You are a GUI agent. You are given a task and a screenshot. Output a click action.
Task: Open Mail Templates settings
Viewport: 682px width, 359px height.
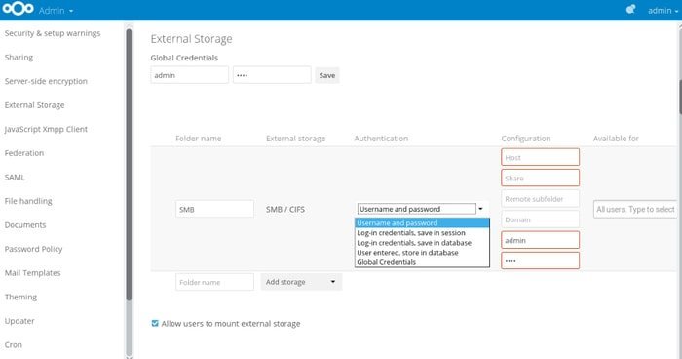point(32,273)
